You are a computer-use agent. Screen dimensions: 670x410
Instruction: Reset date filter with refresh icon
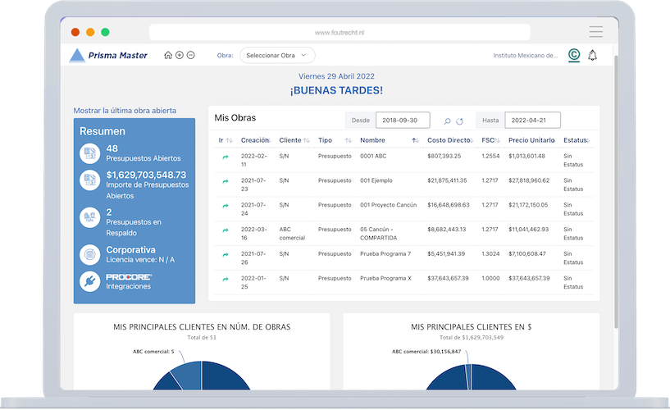tap(460, 121)
